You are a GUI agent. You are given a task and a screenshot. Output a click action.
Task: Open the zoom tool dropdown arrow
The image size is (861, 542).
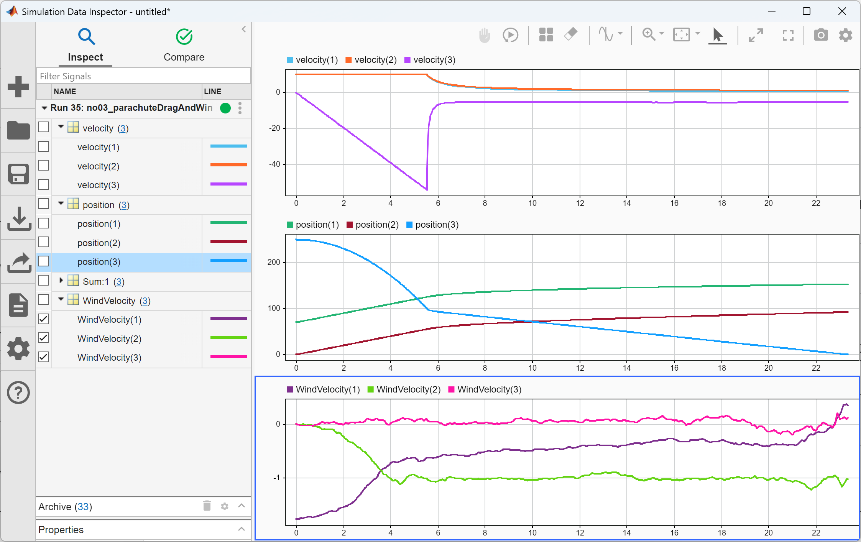point(662,34)
